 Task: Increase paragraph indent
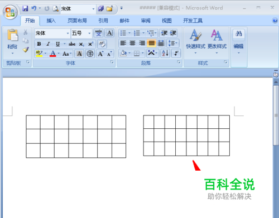(x=173, y=33)
